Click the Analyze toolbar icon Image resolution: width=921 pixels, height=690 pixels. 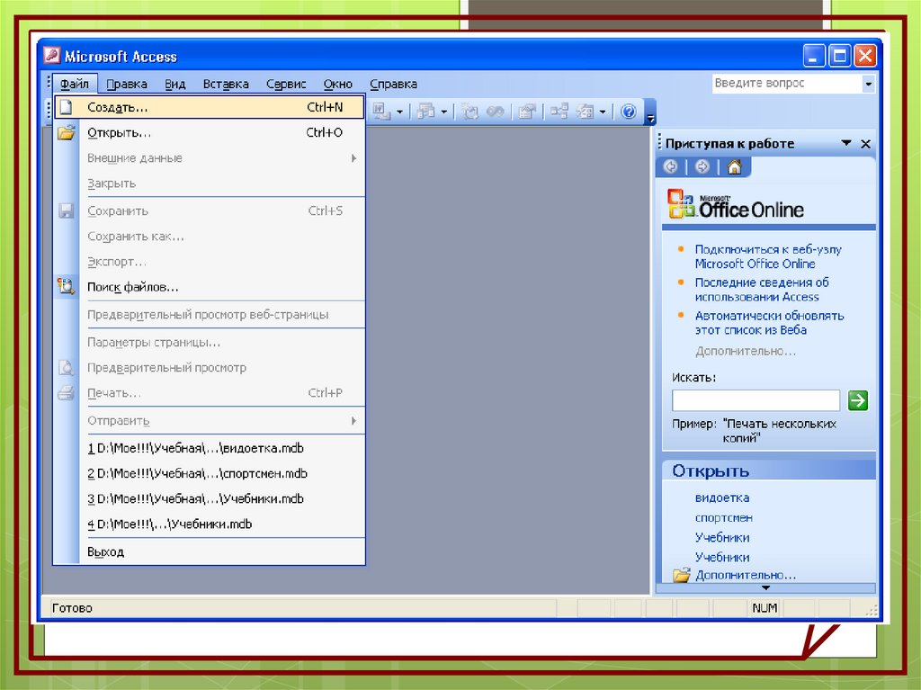coord(425,111)
